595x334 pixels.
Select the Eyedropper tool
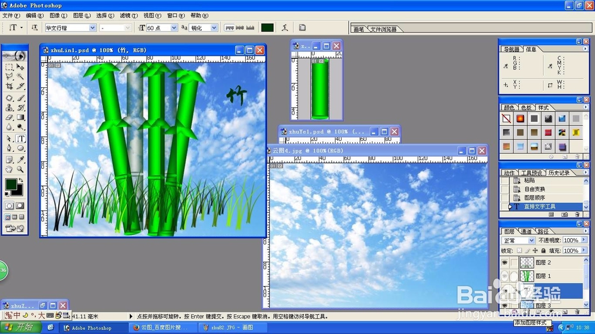pyautogui.click(x=20, y=160)
